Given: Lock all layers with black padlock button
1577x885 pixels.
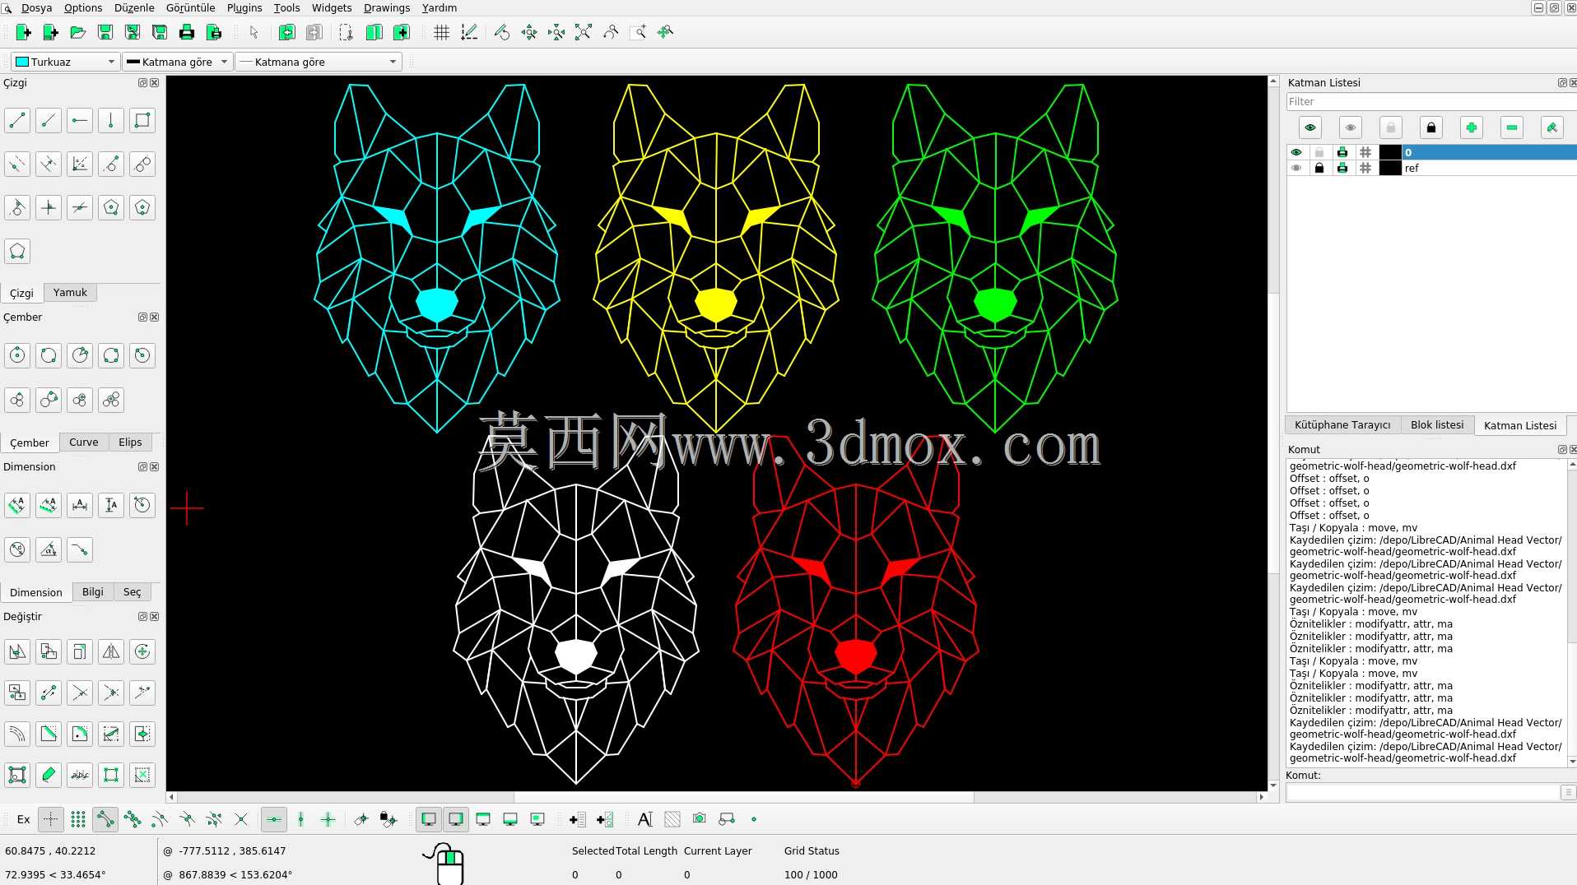Looking at the screenshot, I should tap(1430, 127).
